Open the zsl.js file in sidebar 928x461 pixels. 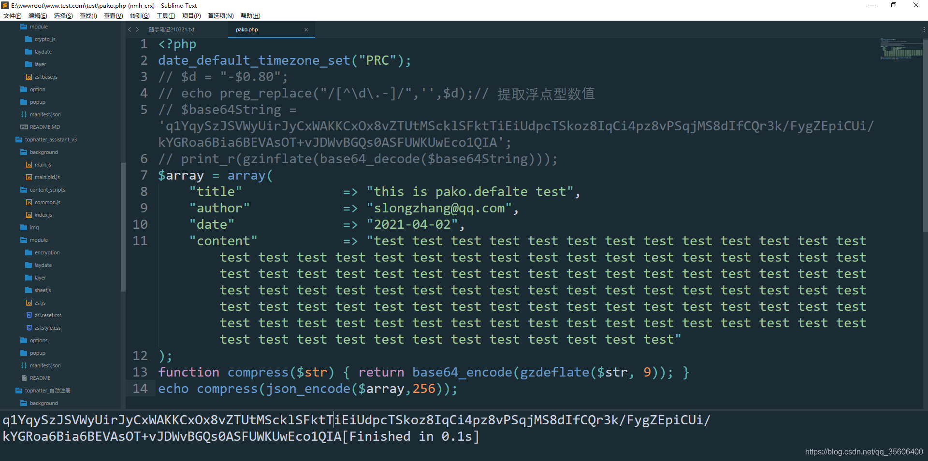click(x=40, y=303)
